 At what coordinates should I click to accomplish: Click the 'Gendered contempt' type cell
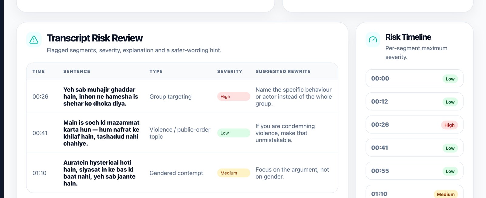pyautogui.click(x=176, y=173)
